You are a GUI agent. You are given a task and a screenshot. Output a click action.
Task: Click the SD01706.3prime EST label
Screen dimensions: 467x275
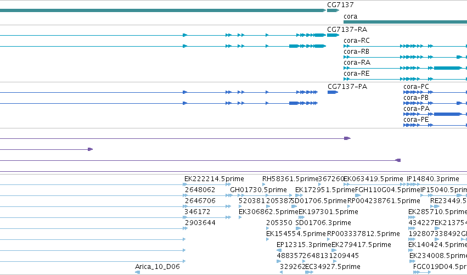pyautogui.click(x=323, y=223)
